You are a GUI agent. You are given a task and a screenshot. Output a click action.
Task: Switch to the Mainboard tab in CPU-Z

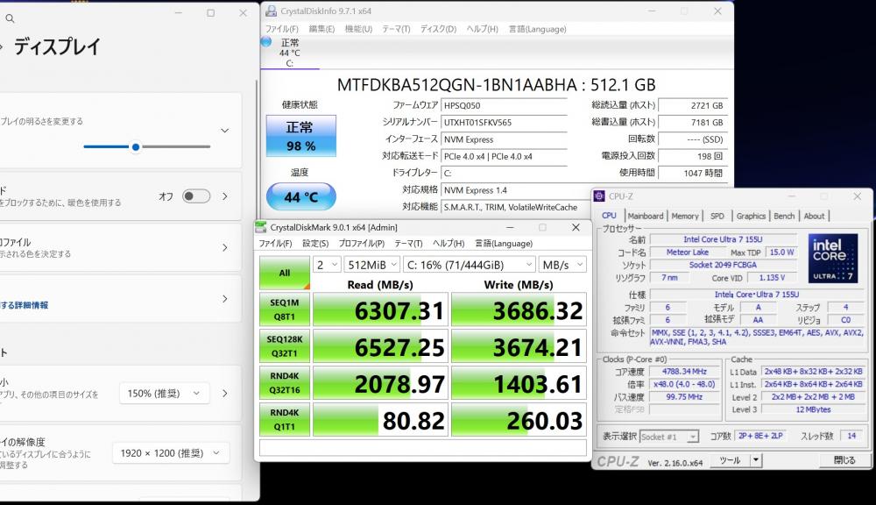tap(646, 216)
